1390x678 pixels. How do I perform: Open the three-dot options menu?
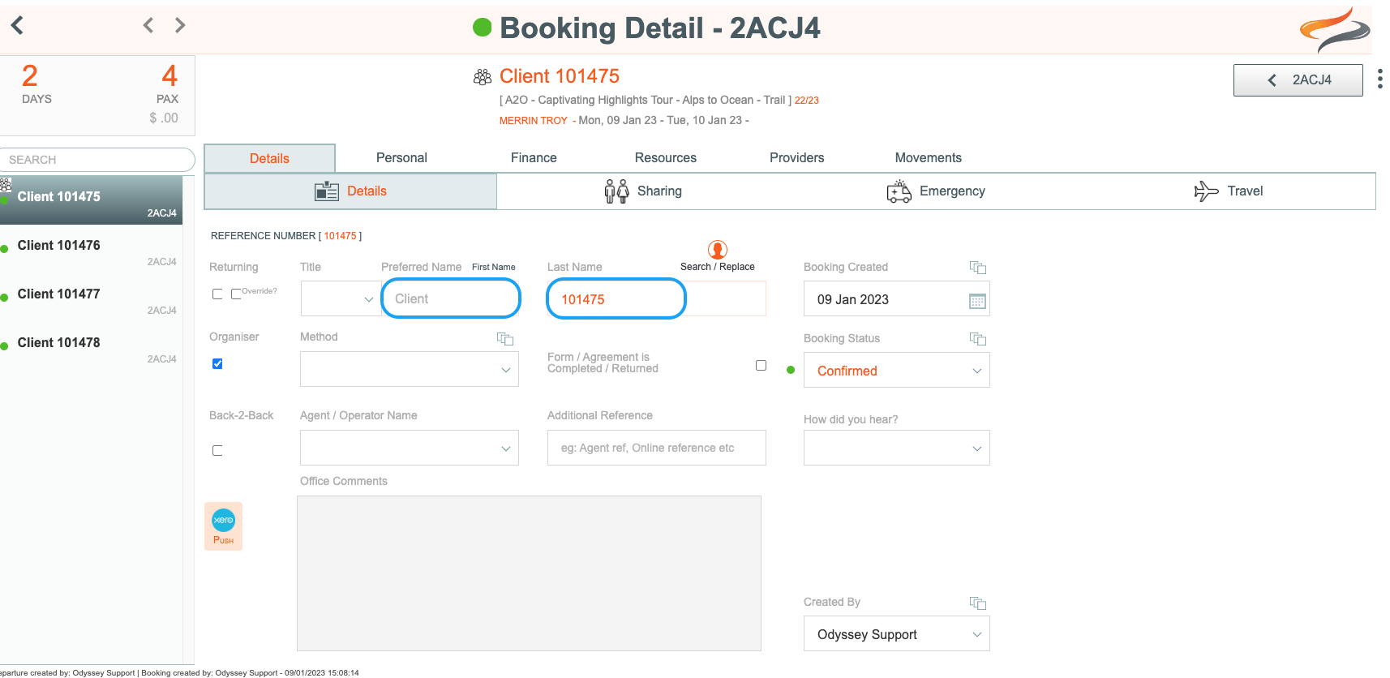click(x=1379, y=79)
